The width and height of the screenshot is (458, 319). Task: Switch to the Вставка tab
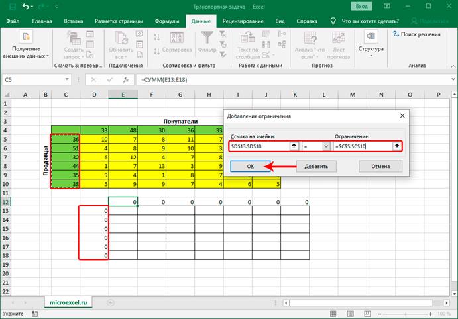[x=74, y=21]
